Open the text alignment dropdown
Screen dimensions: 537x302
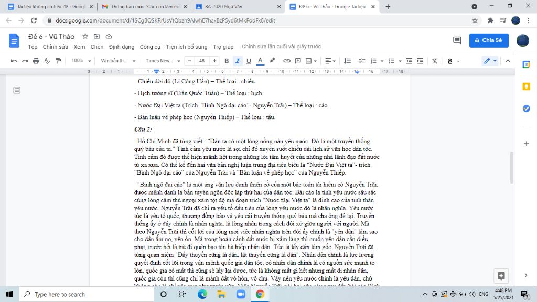click(330, 61)
